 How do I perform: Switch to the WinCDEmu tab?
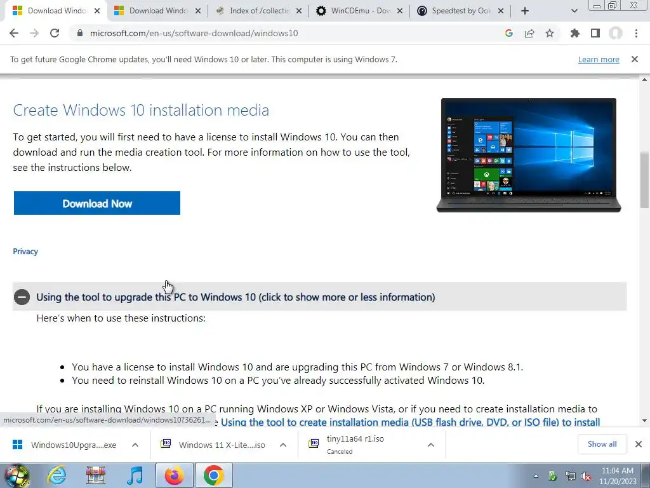360,11
